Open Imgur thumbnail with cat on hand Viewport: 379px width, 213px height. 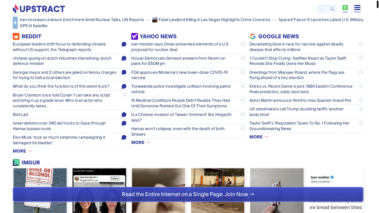coord(277,191)
